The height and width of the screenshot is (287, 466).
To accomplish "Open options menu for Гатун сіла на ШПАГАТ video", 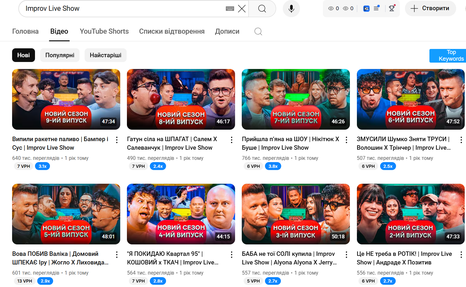I will [232, 140].
